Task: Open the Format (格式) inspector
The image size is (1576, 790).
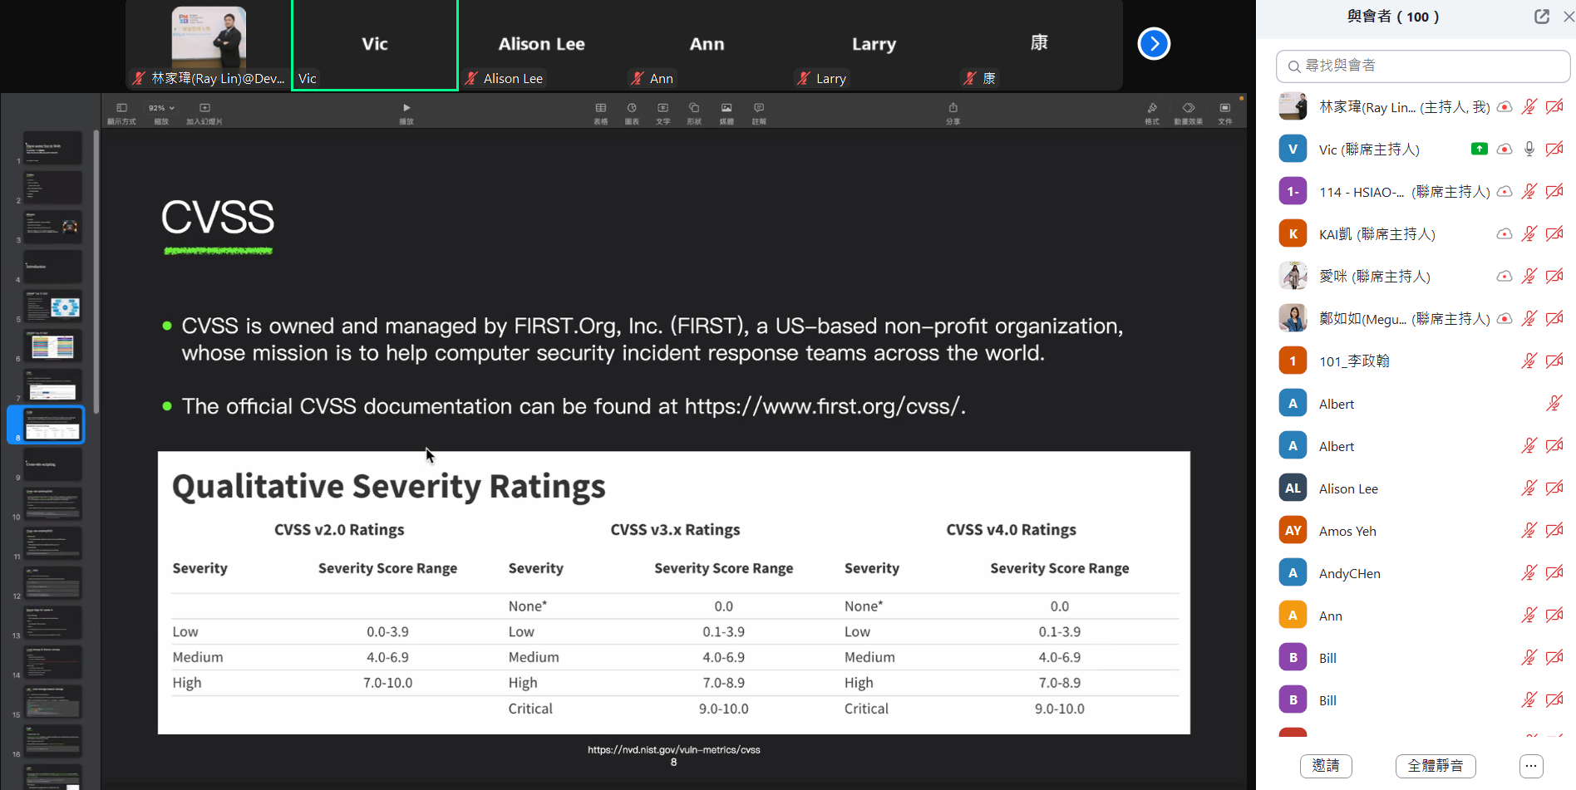Action: click(x=1152, y=109)
